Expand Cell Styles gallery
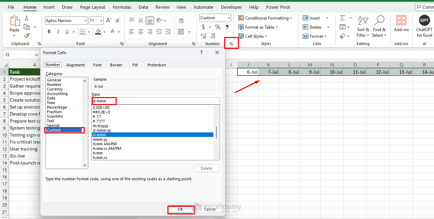Image resolution: width=434 pixels, height=219 pixels. coord(253,36)
